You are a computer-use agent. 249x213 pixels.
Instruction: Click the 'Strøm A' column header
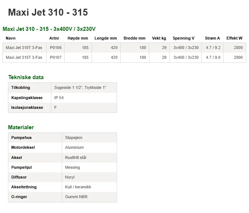click(x=212, y=38)
